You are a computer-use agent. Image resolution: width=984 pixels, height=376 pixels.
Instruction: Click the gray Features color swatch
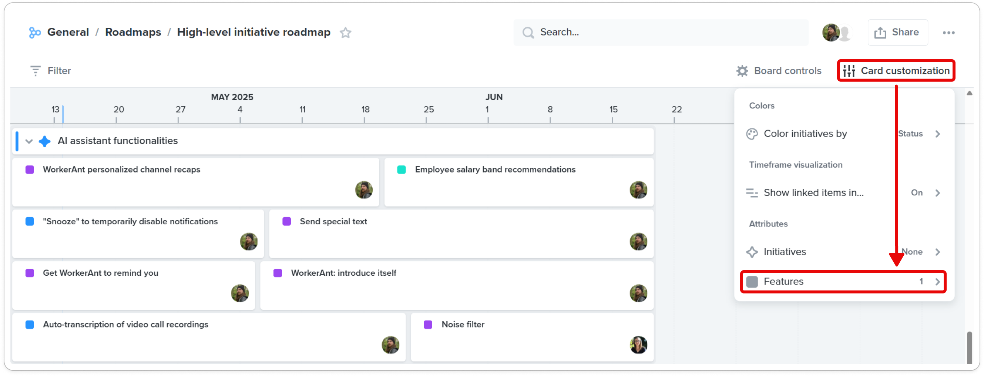pos(752,282)
